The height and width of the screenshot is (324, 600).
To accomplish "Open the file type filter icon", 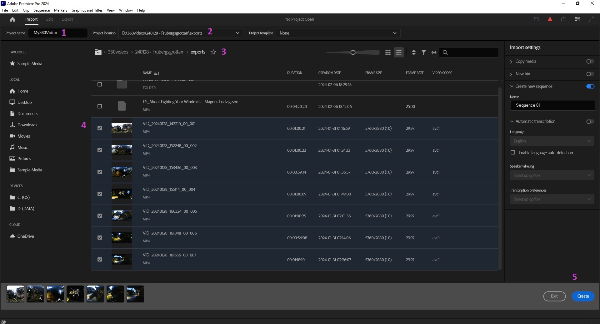I will (x=424, y=53).
